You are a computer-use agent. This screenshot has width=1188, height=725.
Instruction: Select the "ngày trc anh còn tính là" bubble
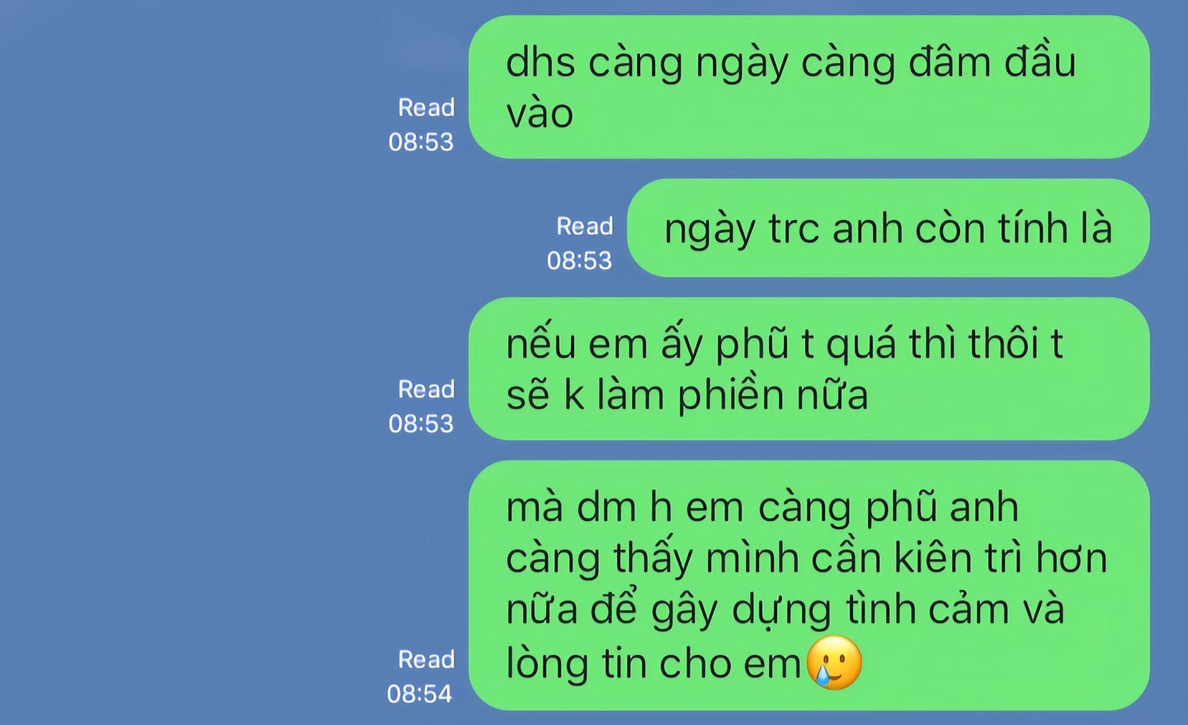tap(888, 228)
